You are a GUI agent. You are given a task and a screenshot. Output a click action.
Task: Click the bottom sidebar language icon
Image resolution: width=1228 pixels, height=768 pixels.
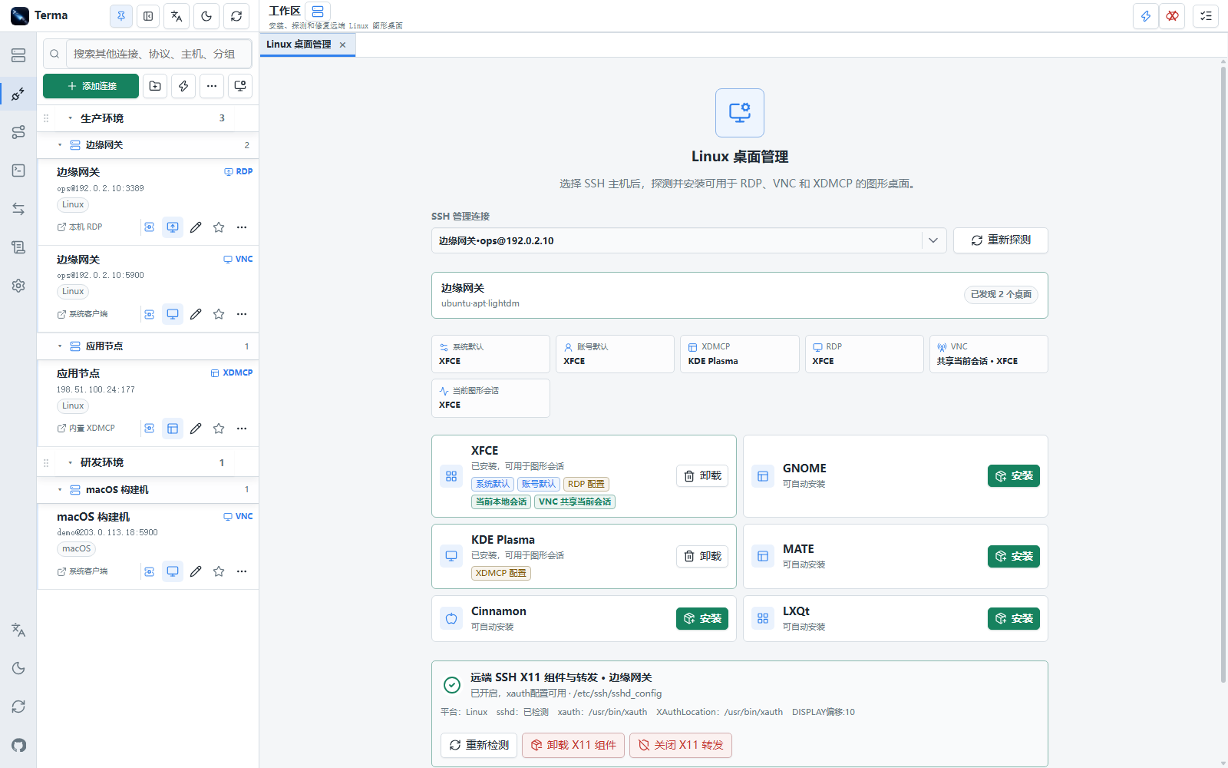[18, 630]
